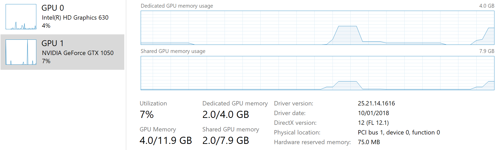This screenshot has height=150, width=496.
Task: Click the Dedicated GPU memory usage graph
Action: (317, 28)
